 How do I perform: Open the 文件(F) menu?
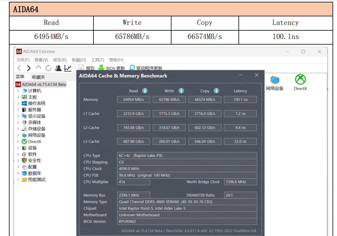click(23, 60)
